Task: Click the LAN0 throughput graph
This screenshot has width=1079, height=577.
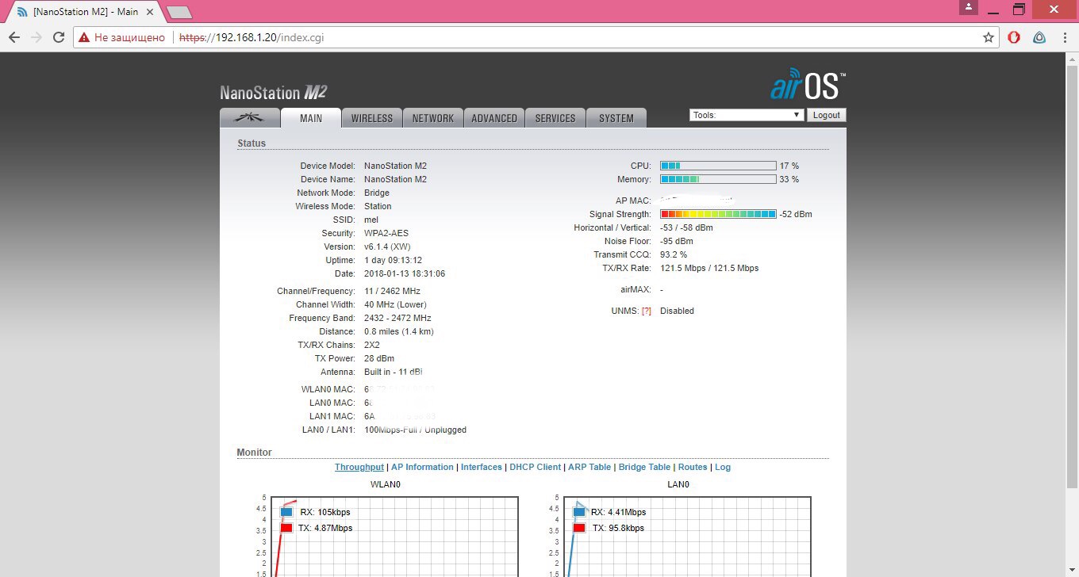Action: pyautogui.click(x=689, y=537)
